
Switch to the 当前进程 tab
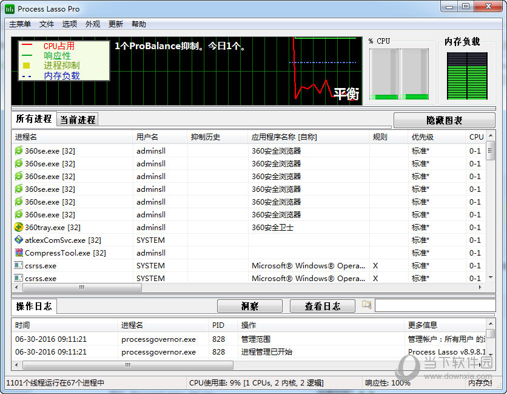(77, 119)
